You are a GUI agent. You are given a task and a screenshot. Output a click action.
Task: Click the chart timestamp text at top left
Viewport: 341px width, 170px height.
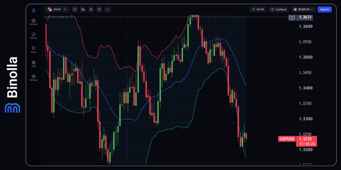click(60, 17)
